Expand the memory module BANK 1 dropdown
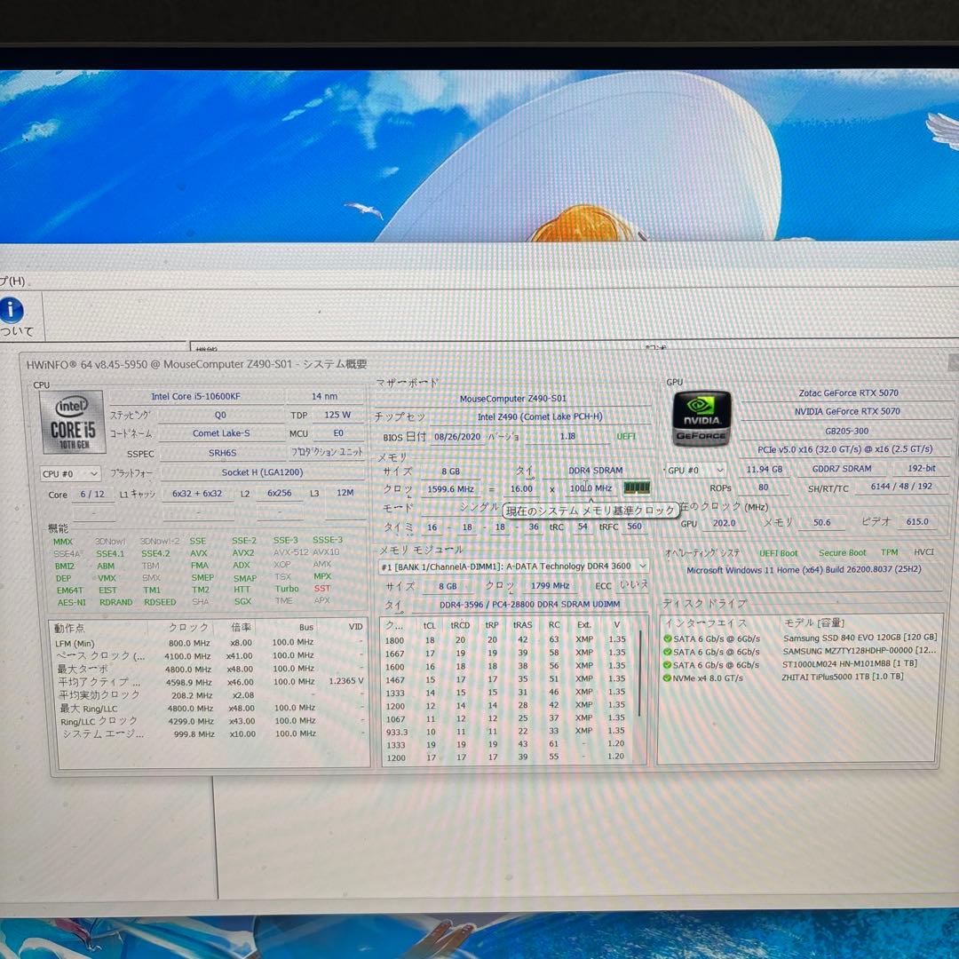Screen dimensions: 959x959 (513, 567)
